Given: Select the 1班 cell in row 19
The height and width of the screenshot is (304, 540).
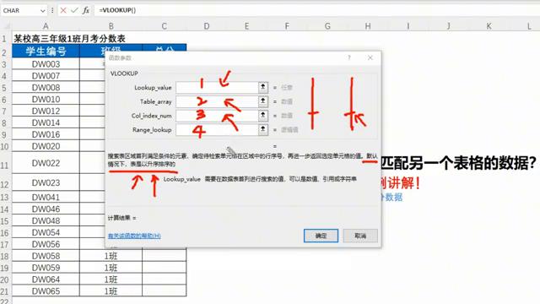Looking at the screenshot, I should [111, 268].
